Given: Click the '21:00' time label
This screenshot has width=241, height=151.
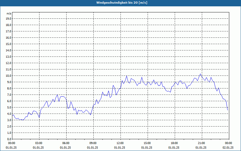Looking at the screenshot, I should (x=202, y=143).
